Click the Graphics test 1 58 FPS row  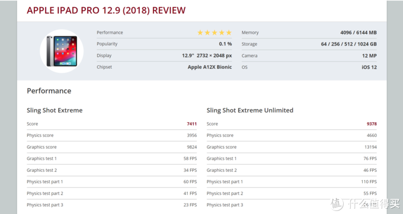[112, 159]
